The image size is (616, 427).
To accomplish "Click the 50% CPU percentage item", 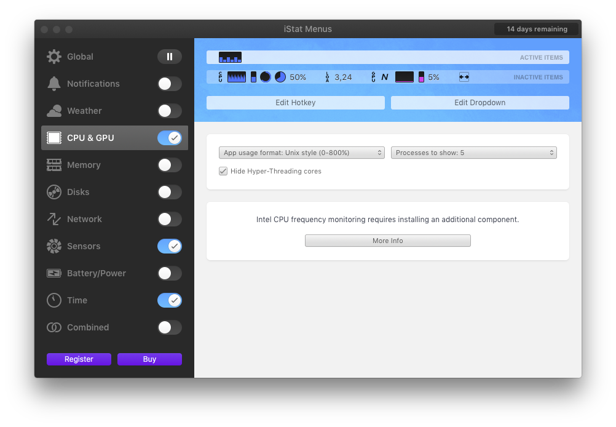I will click(x=298, y=78).
